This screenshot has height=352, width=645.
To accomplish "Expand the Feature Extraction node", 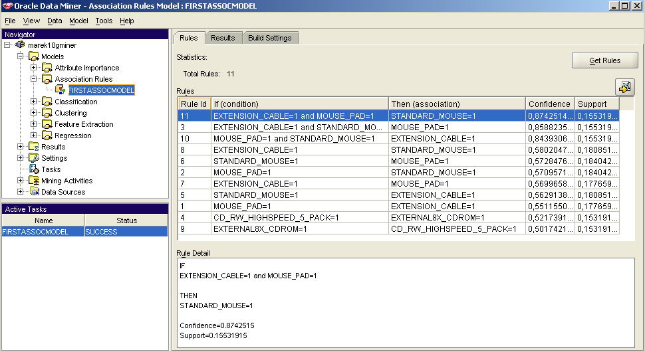I will [x=34, y=124].
